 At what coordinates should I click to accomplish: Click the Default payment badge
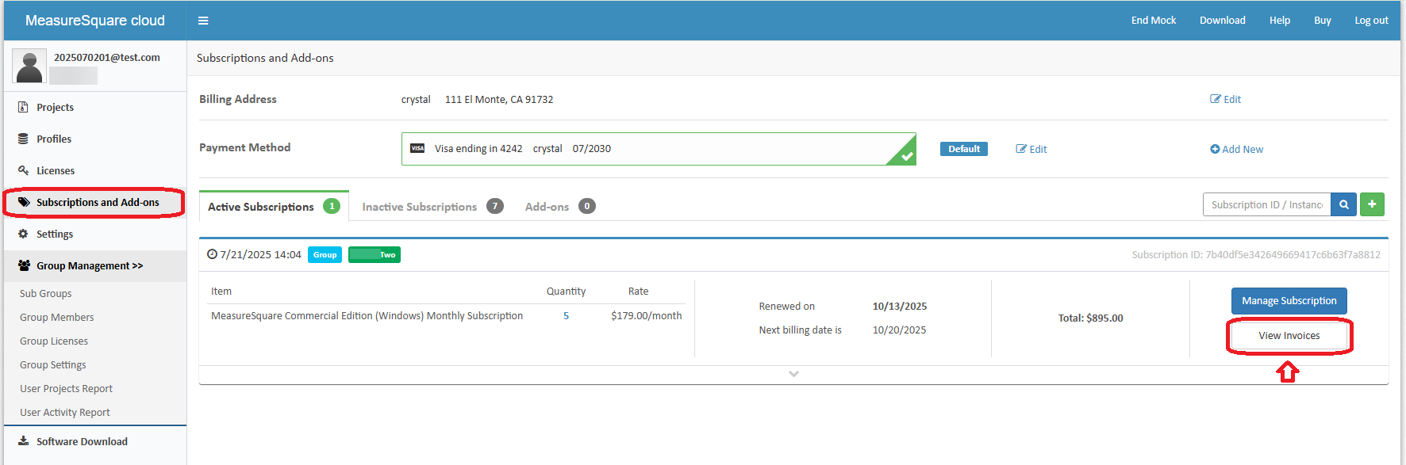pos(964,149)
